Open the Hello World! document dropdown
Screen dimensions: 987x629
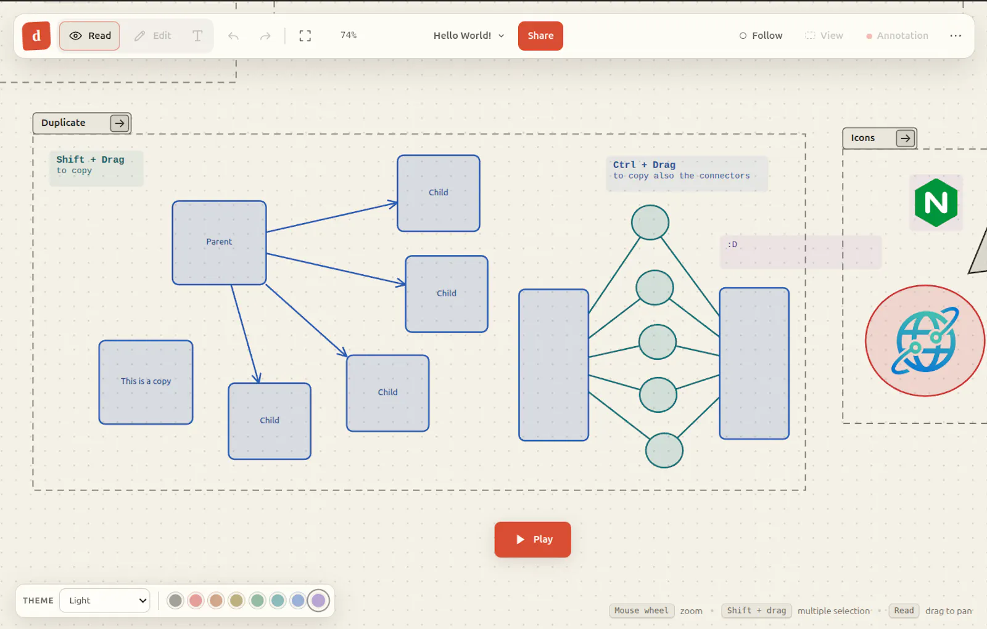pos(469,36)
